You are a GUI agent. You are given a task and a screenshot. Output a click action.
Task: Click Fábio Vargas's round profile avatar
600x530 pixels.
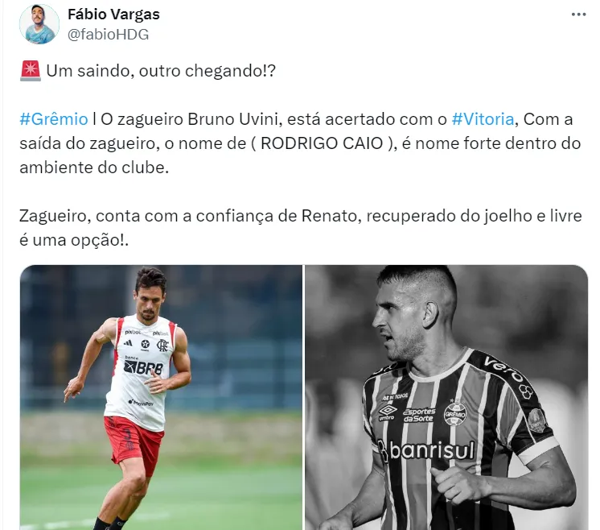click(39, 24)
